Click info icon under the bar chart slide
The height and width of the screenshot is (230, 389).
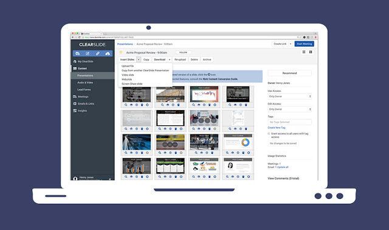click(x=137, y=176)
